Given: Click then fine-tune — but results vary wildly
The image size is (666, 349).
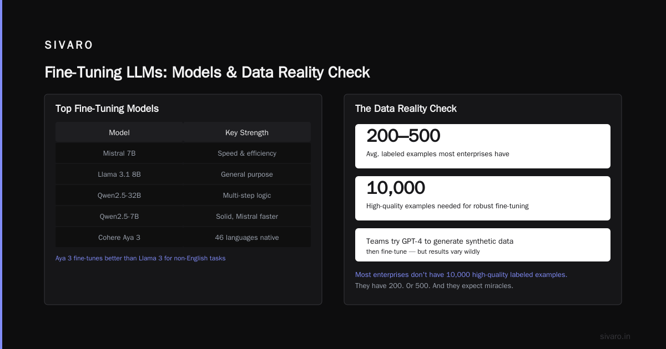Looking at the screenshot, I should [x=423, y=252].
